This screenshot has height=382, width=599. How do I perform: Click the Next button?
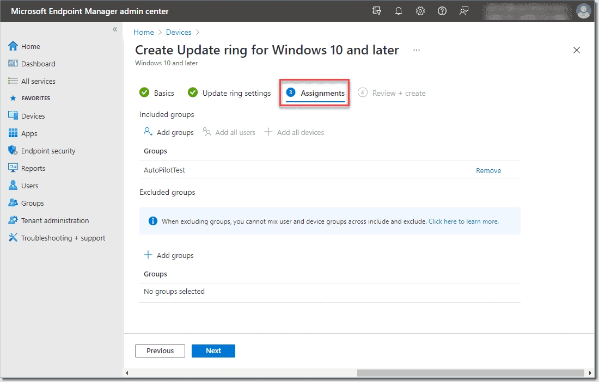(x=213, y=350)
